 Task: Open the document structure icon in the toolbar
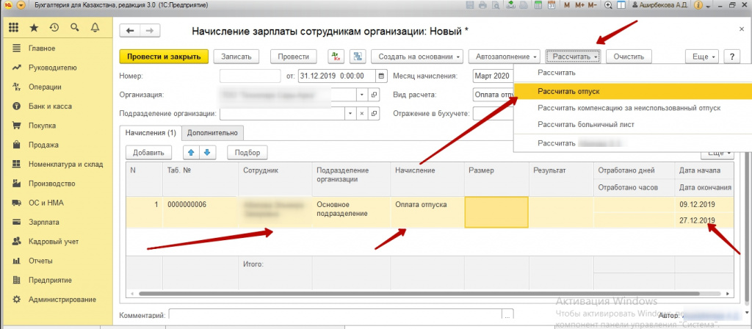pos(358,57)
